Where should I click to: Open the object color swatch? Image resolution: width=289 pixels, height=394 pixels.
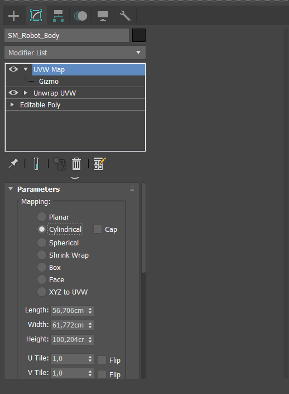(x=139, y=35)
